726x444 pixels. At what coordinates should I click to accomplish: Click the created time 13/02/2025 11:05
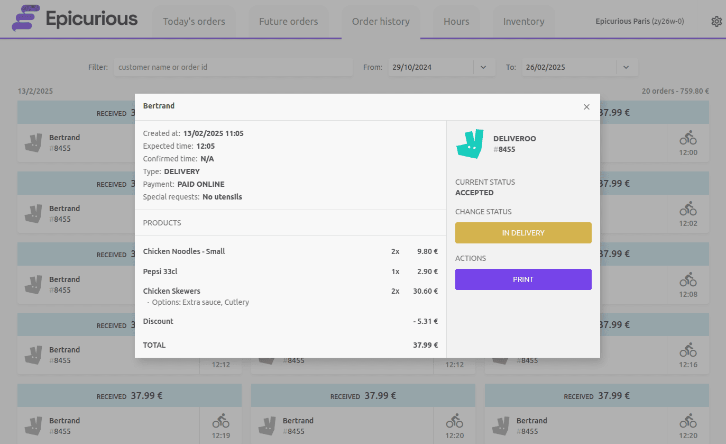[x=214, y=133]
